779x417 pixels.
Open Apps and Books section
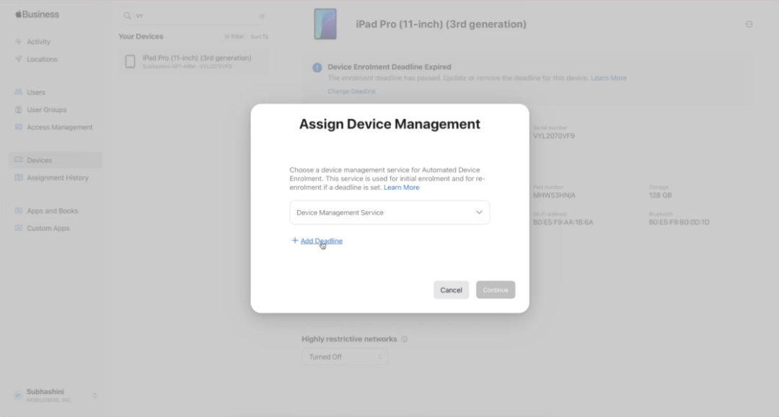point(18,210)
